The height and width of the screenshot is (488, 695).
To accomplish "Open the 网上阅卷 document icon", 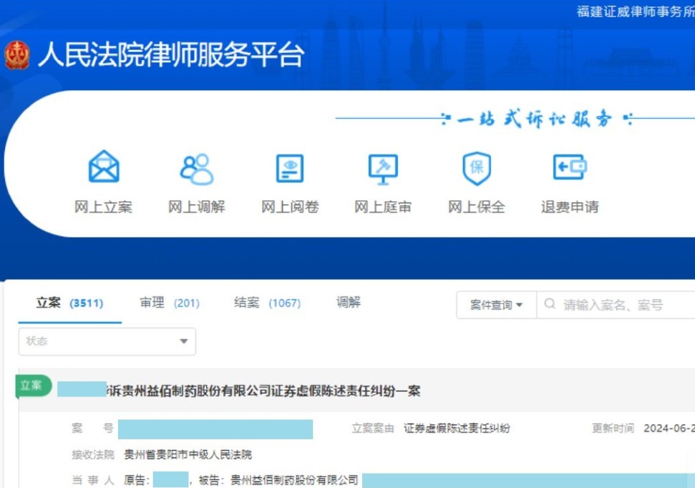I will 290,168.
